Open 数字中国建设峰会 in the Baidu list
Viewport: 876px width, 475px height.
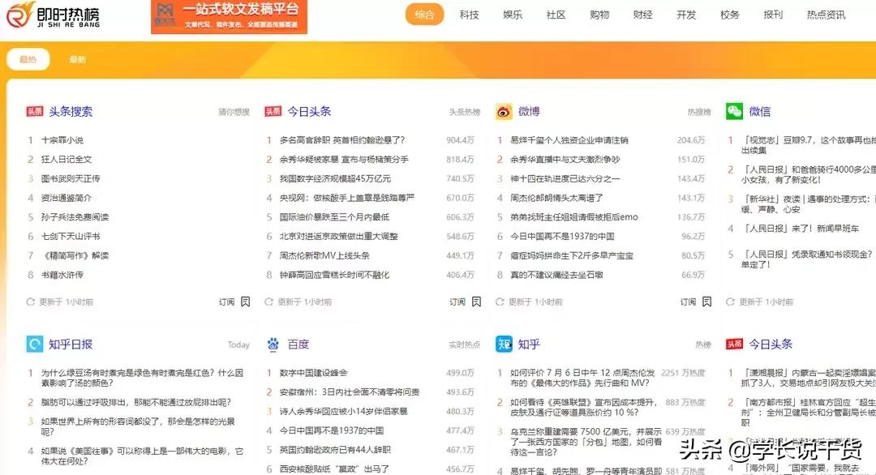point(315,374)
